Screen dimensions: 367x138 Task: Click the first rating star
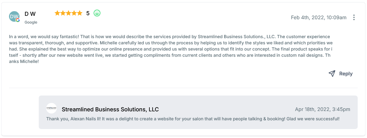[57, 13]
